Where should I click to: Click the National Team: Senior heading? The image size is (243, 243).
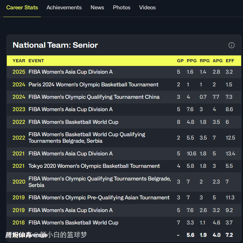55,45
